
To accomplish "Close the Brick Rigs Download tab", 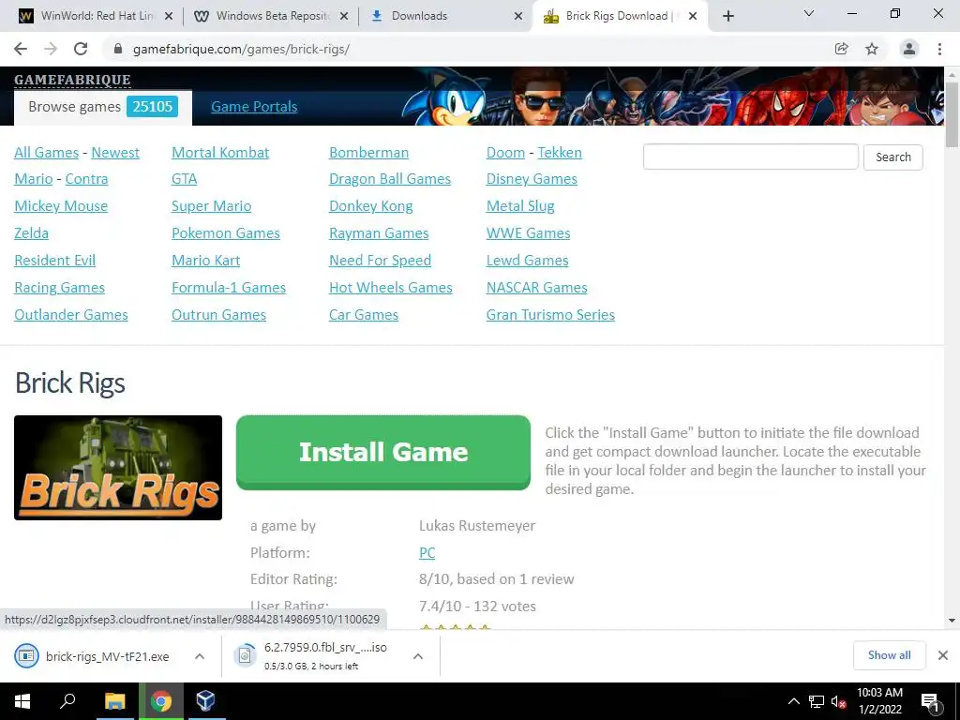I will coord(693,16).
